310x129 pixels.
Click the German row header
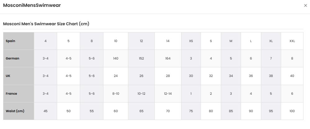(19, 59)
